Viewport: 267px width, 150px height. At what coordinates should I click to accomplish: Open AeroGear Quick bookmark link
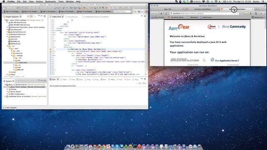click(176, 17)
